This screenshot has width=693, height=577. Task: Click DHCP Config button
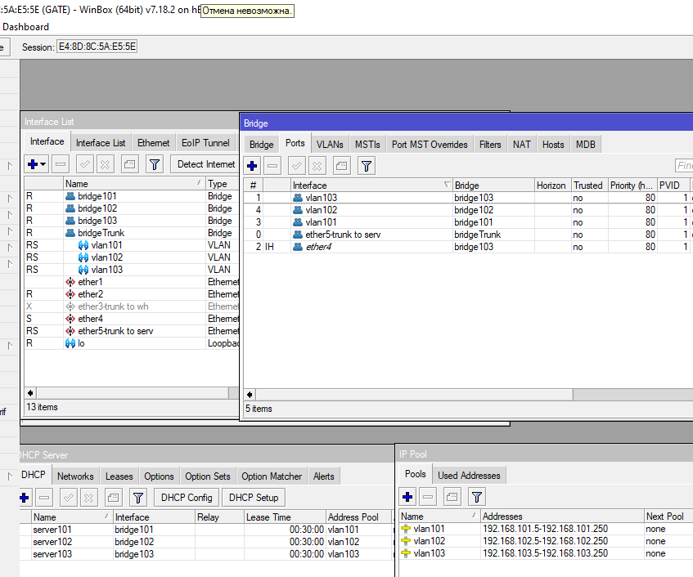pos(187,498)
